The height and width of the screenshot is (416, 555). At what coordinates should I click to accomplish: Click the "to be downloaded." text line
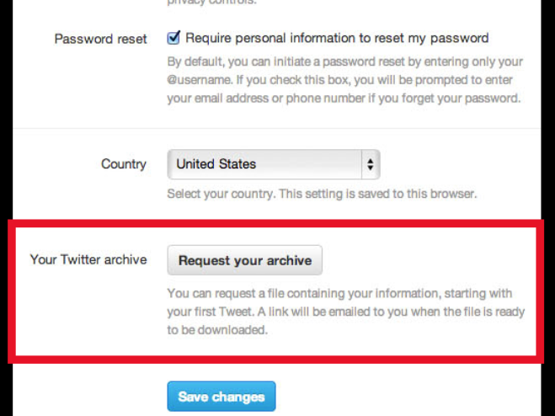(217, 330)
